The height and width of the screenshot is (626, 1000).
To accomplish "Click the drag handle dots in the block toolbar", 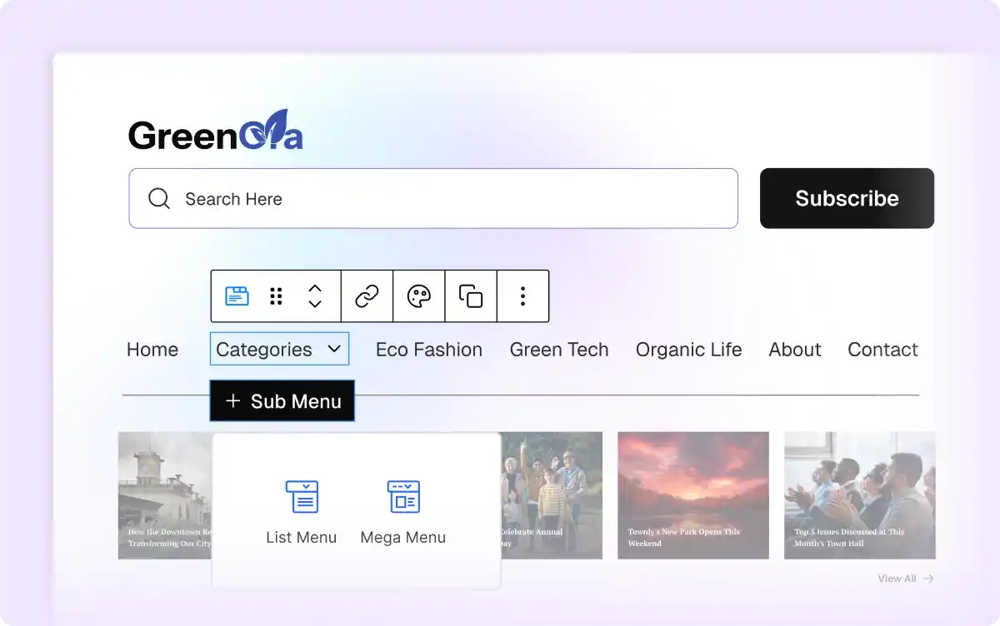I will pos(276,296).
